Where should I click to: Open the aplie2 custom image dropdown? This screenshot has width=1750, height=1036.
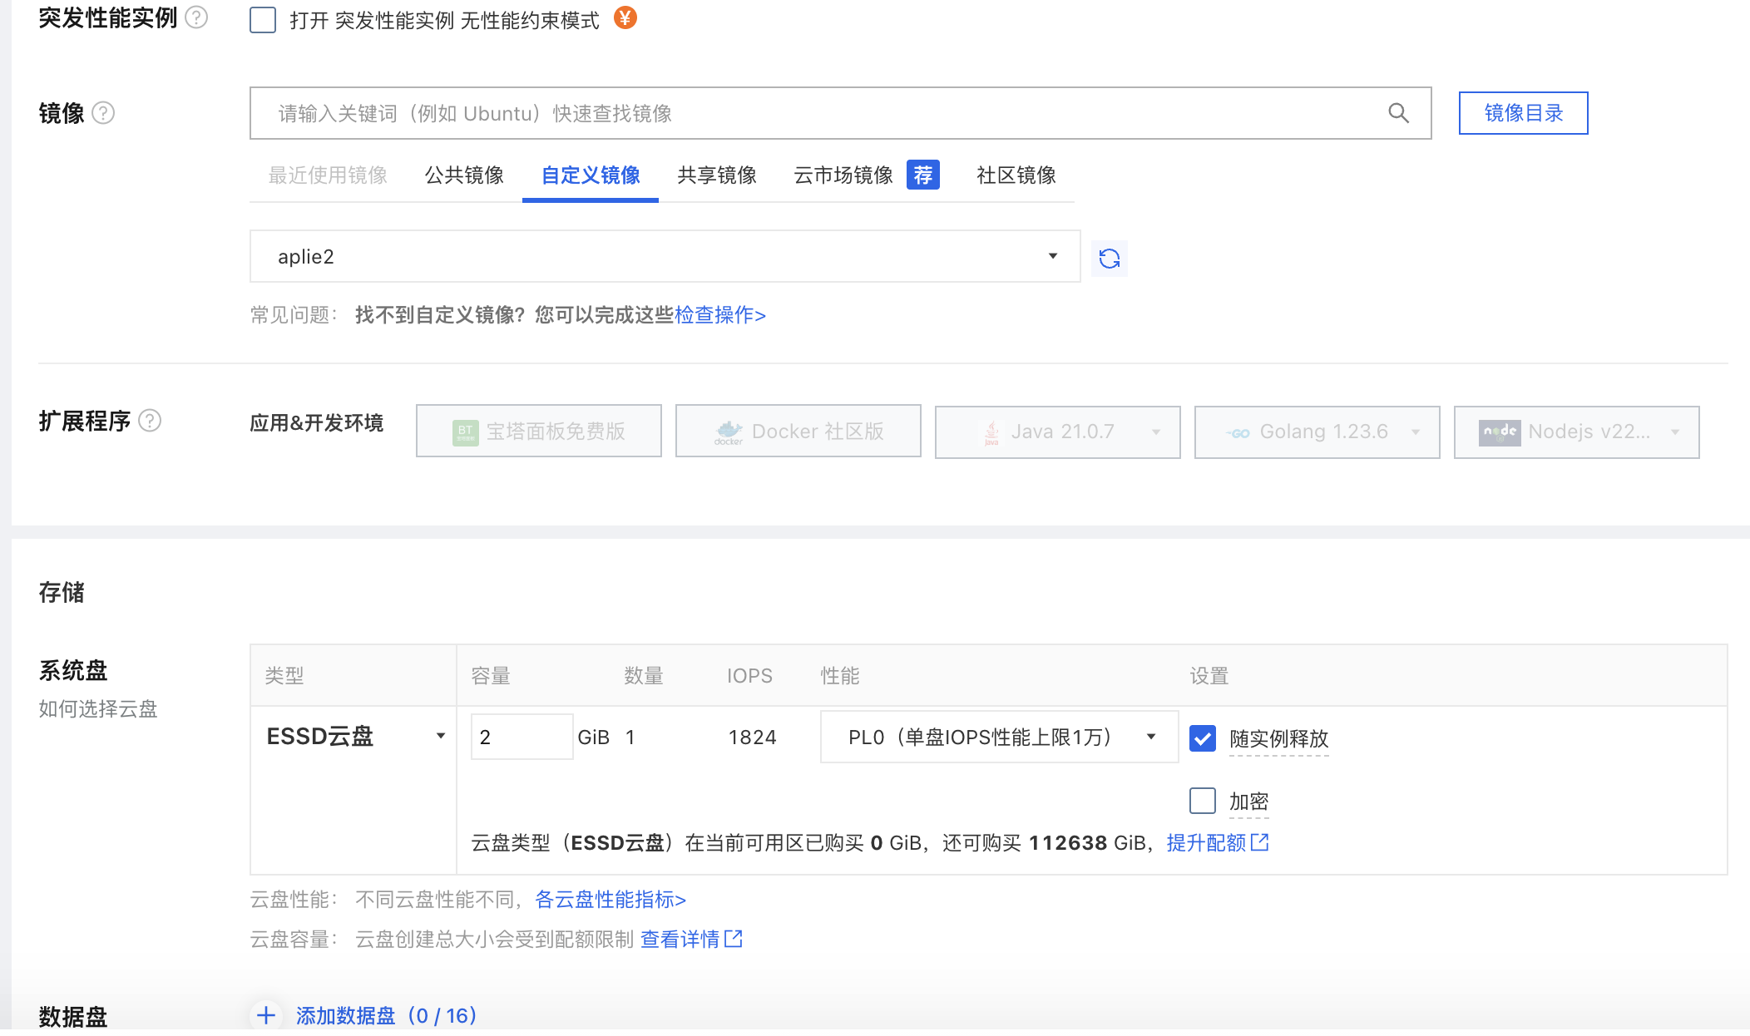[x=664, y=257]
